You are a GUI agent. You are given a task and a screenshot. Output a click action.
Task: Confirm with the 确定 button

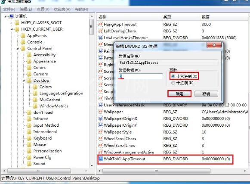[179, 94]
